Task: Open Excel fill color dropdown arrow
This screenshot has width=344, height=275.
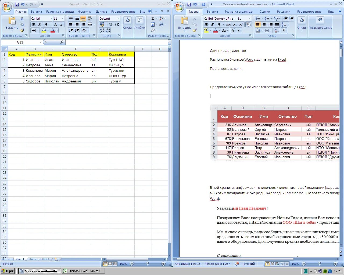Action: pyautogui.click(x=48, y=30)
